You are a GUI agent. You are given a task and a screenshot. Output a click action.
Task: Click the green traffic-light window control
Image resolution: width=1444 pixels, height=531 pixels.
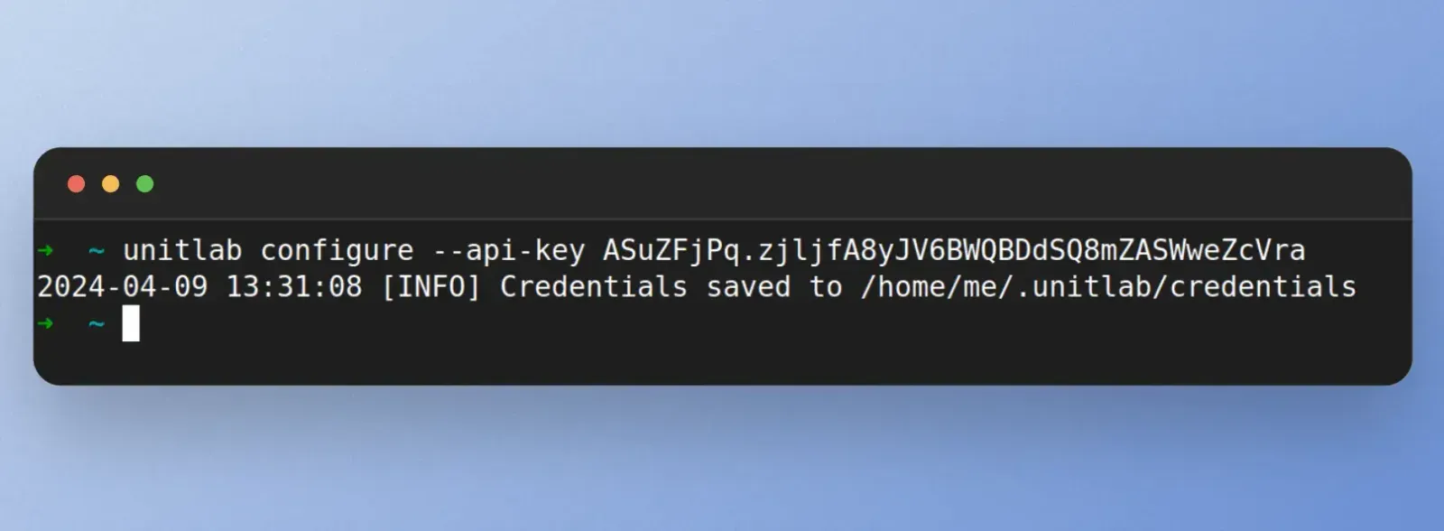[x=144, y=183]
